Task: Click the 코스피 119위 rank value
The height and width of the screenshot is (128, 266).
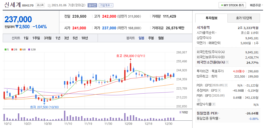Action: [249, 33]
